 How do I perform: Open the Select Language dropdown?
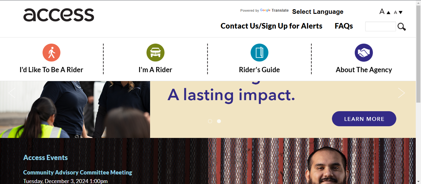click(318, 12)
